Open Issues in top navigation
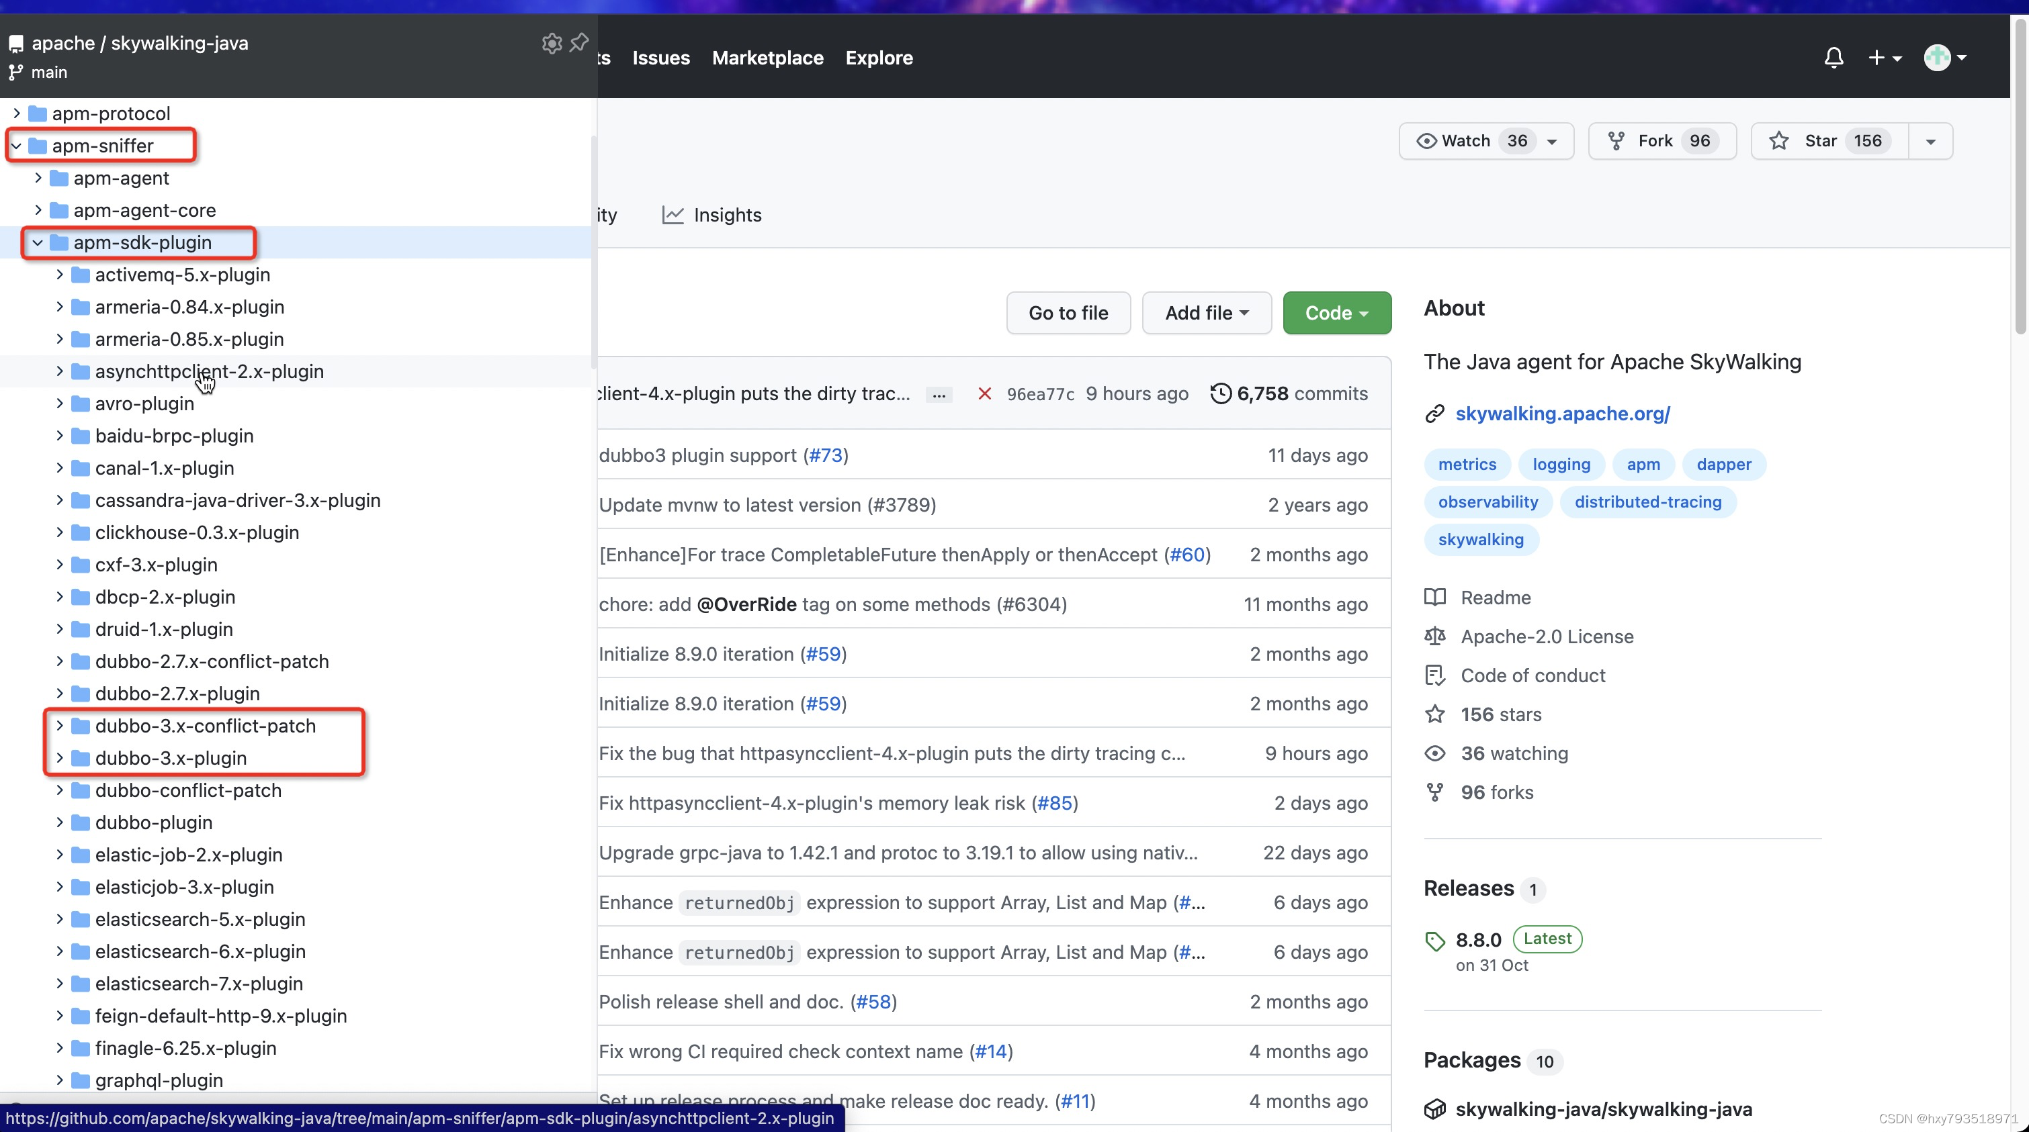 [x=661, y=58]
